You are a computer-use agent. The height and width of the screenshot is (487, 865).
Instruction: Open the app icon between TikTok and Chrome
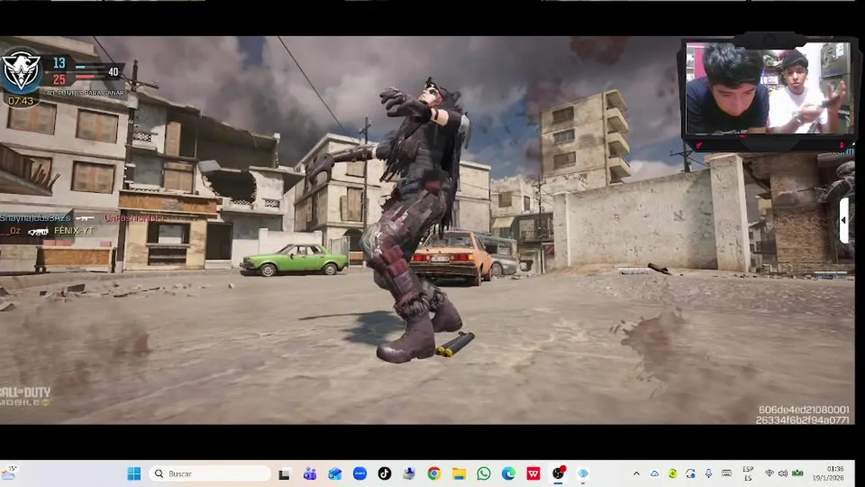tap(409, 473)
